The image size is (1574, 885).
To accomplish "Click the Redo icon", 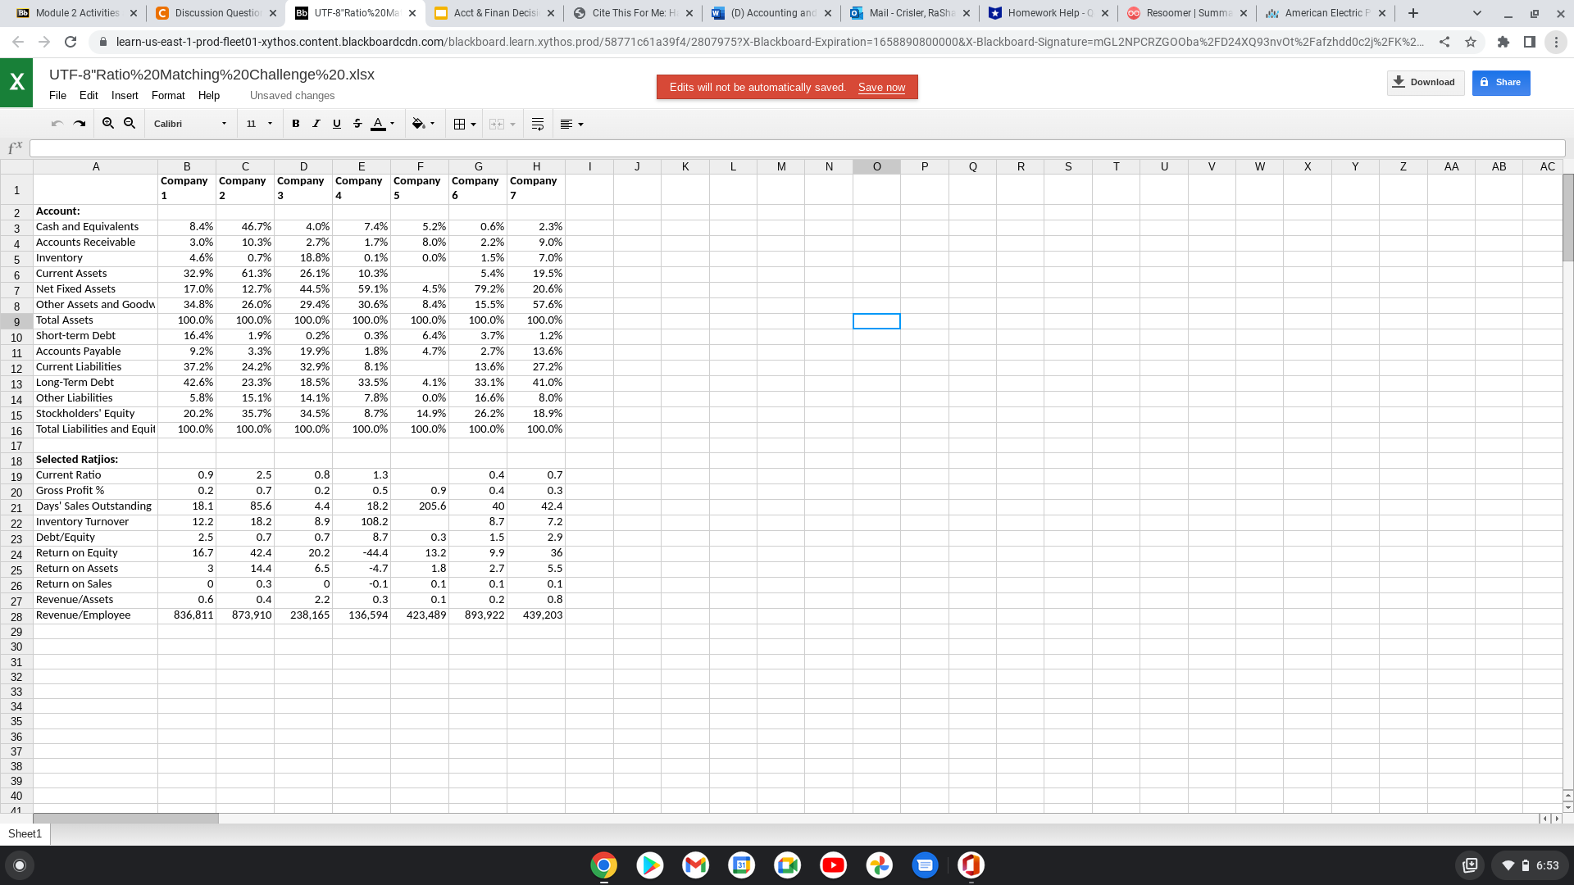I will [x=80, y=123].
